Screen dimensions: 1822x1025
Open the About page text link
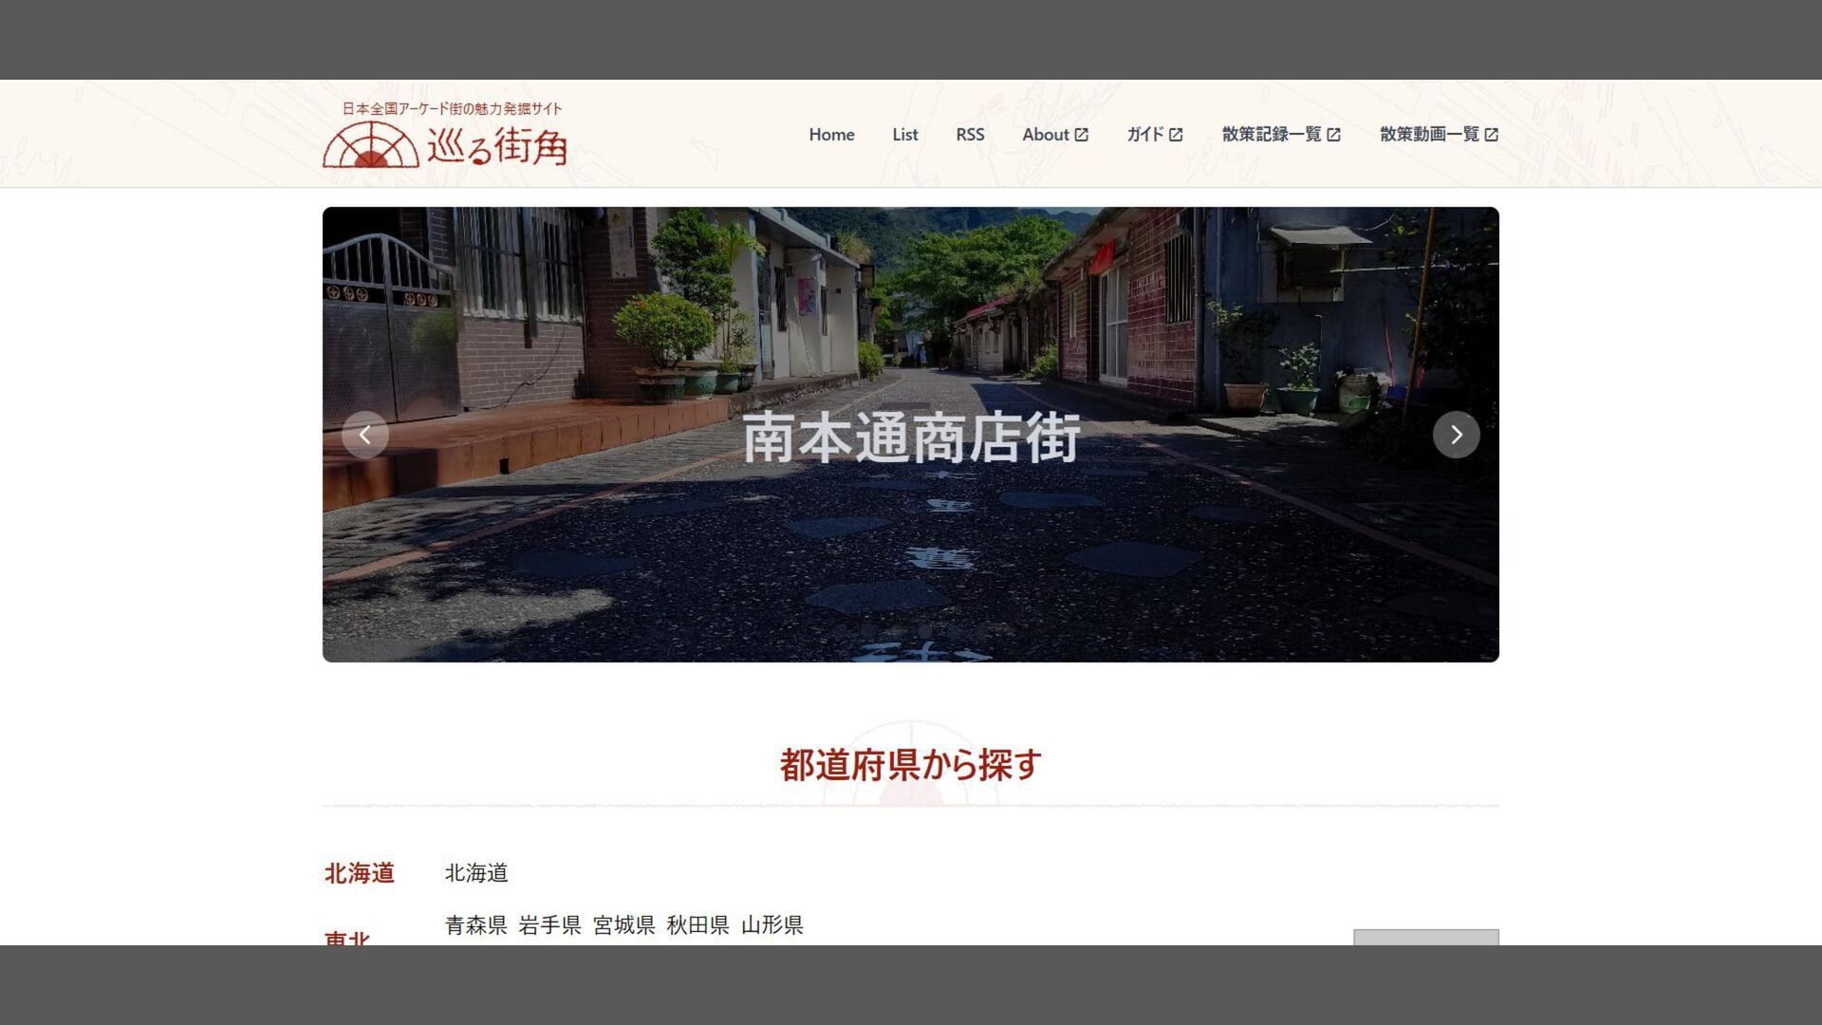click(1045, 135)
